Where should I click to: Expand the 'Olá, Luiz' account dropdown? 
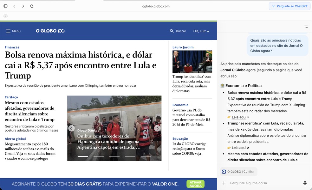[x=201, y=31]
